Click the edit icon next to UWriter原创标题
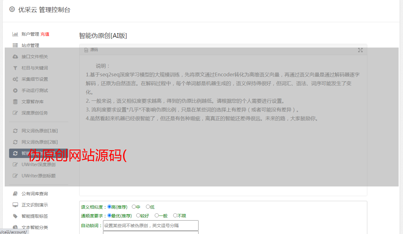Screen dimensions: 403x234 [x=15, y=176]
